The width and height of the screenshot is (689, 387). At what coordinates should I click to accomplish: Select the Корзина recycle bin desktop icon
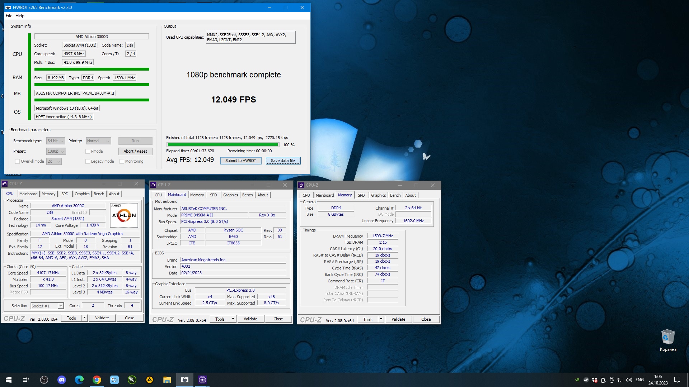click(668, 340)
